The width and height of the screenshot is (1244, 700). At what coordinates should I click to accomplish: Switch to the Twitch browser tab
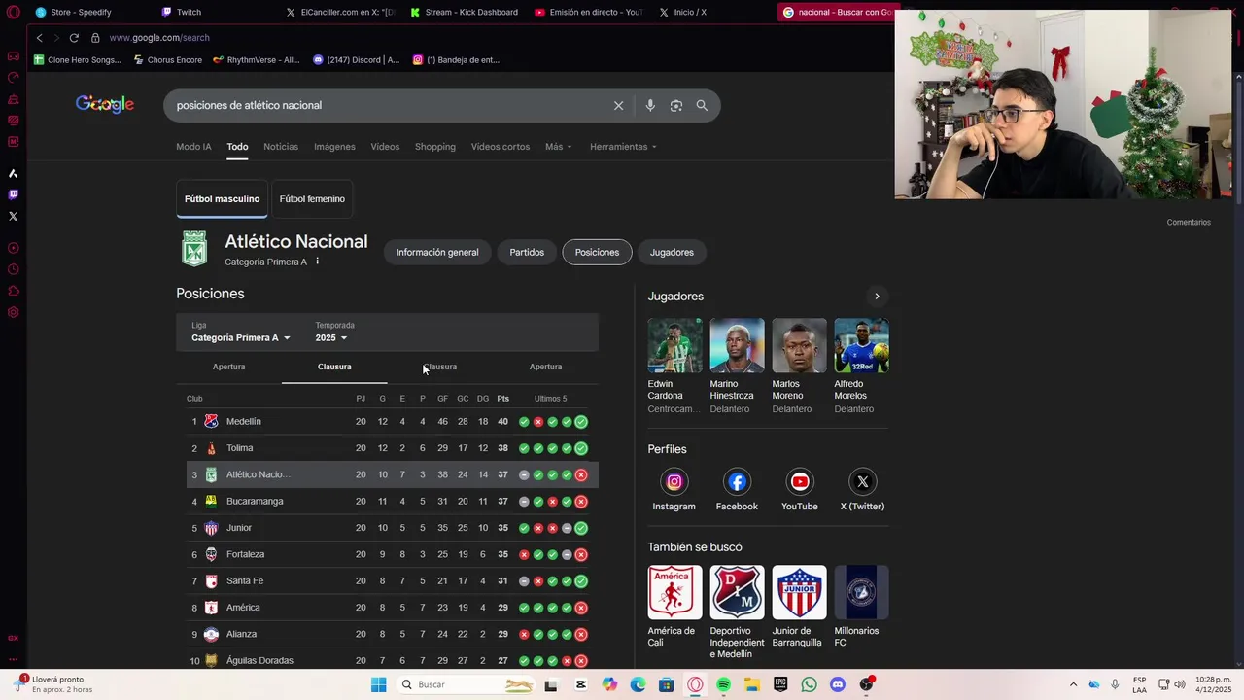(x=181, y=12)
